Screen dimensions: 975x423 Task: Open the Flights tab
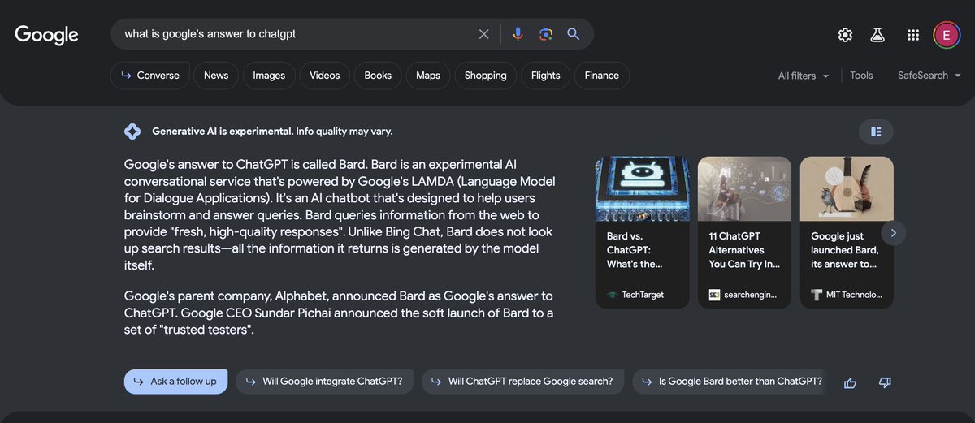(x=546, y=76)
